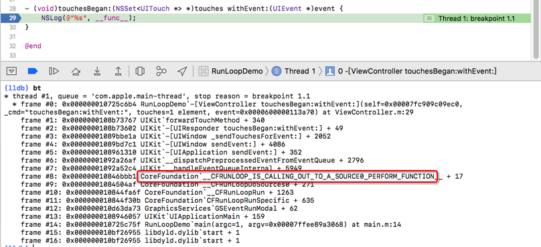The image size is (541, 247).
Task: Open Debug View Hierarchy icon
Action: 140,72
